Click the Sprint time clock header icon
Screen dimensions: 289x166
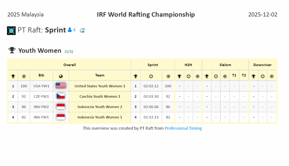[151, 76]
